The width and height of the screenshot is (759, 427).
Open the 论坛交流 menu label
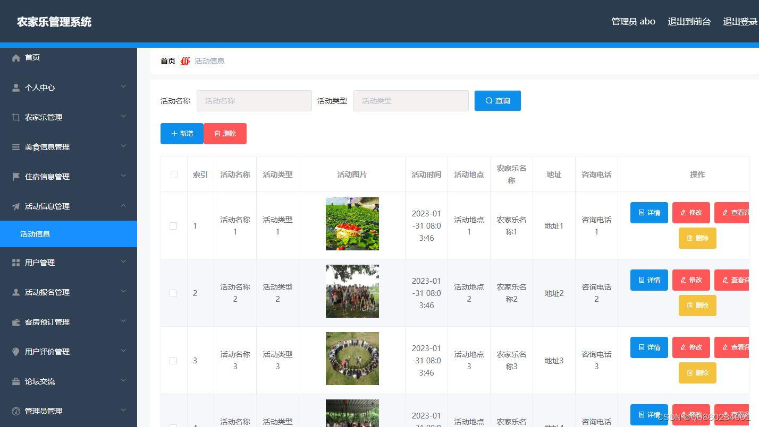click(x=40, y=381)
